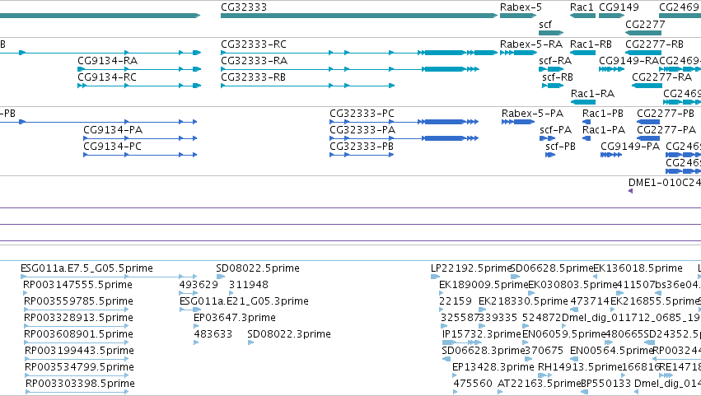Select the Rac1-PB label
The width and height of the screenshot is (701, 396).
pos(603,114)
